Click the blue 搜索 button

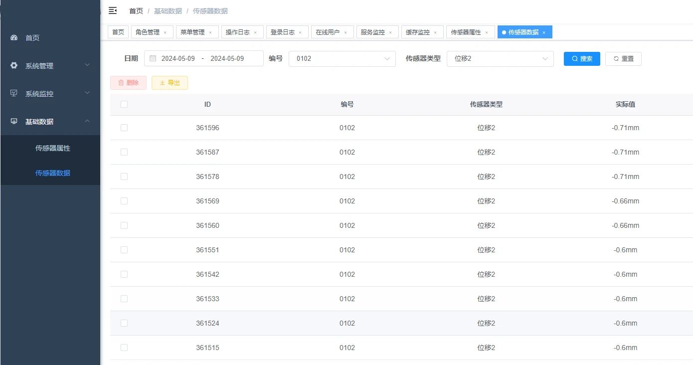tap(582, 58)
